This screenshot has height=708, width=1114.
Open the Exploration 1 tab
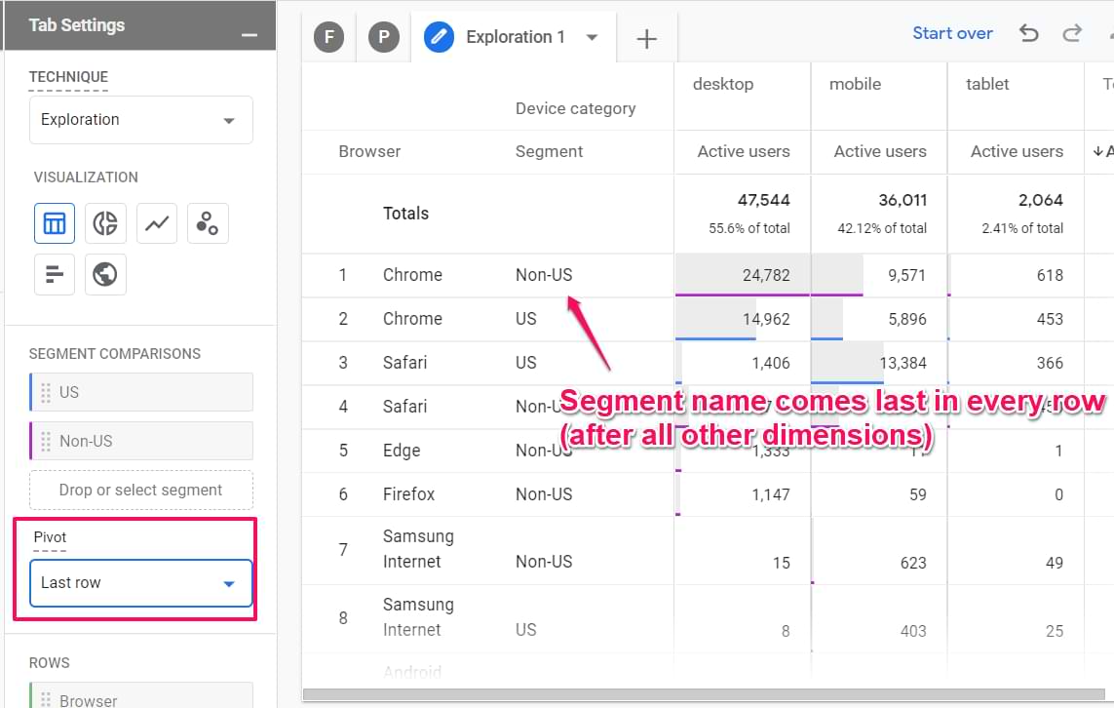click(x=515, y=38)
